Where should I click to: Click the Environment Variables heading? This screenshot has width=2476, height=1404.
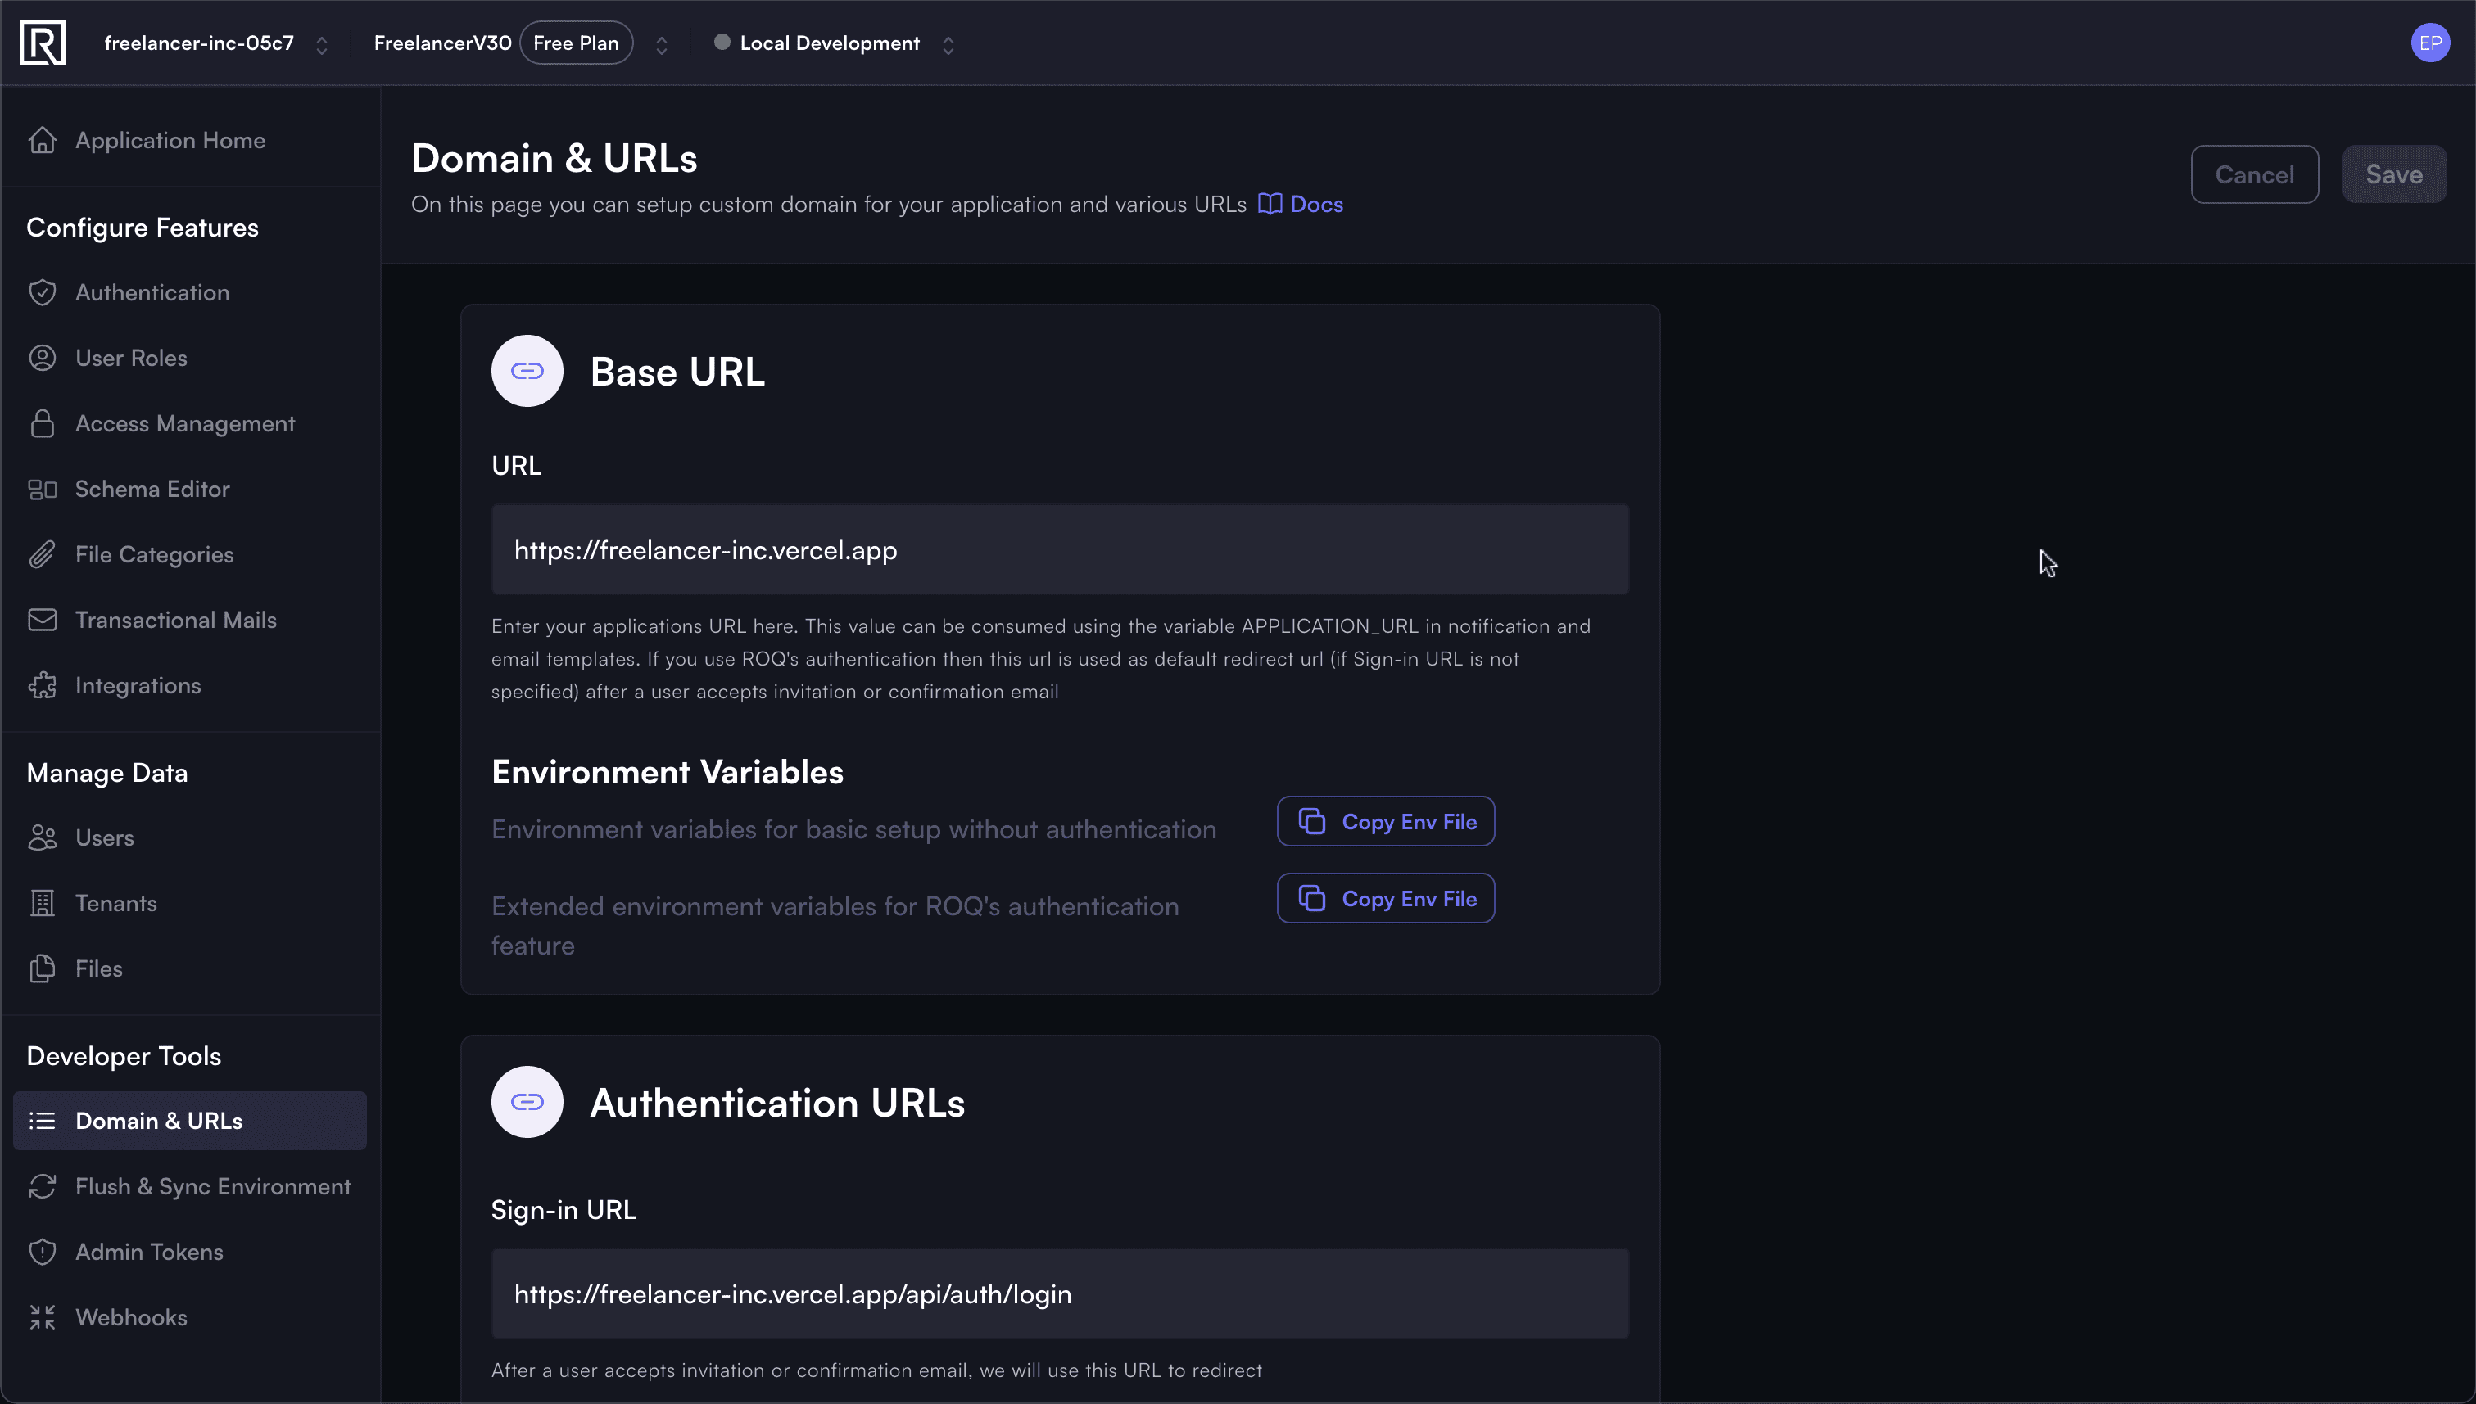tap(667, 772)
